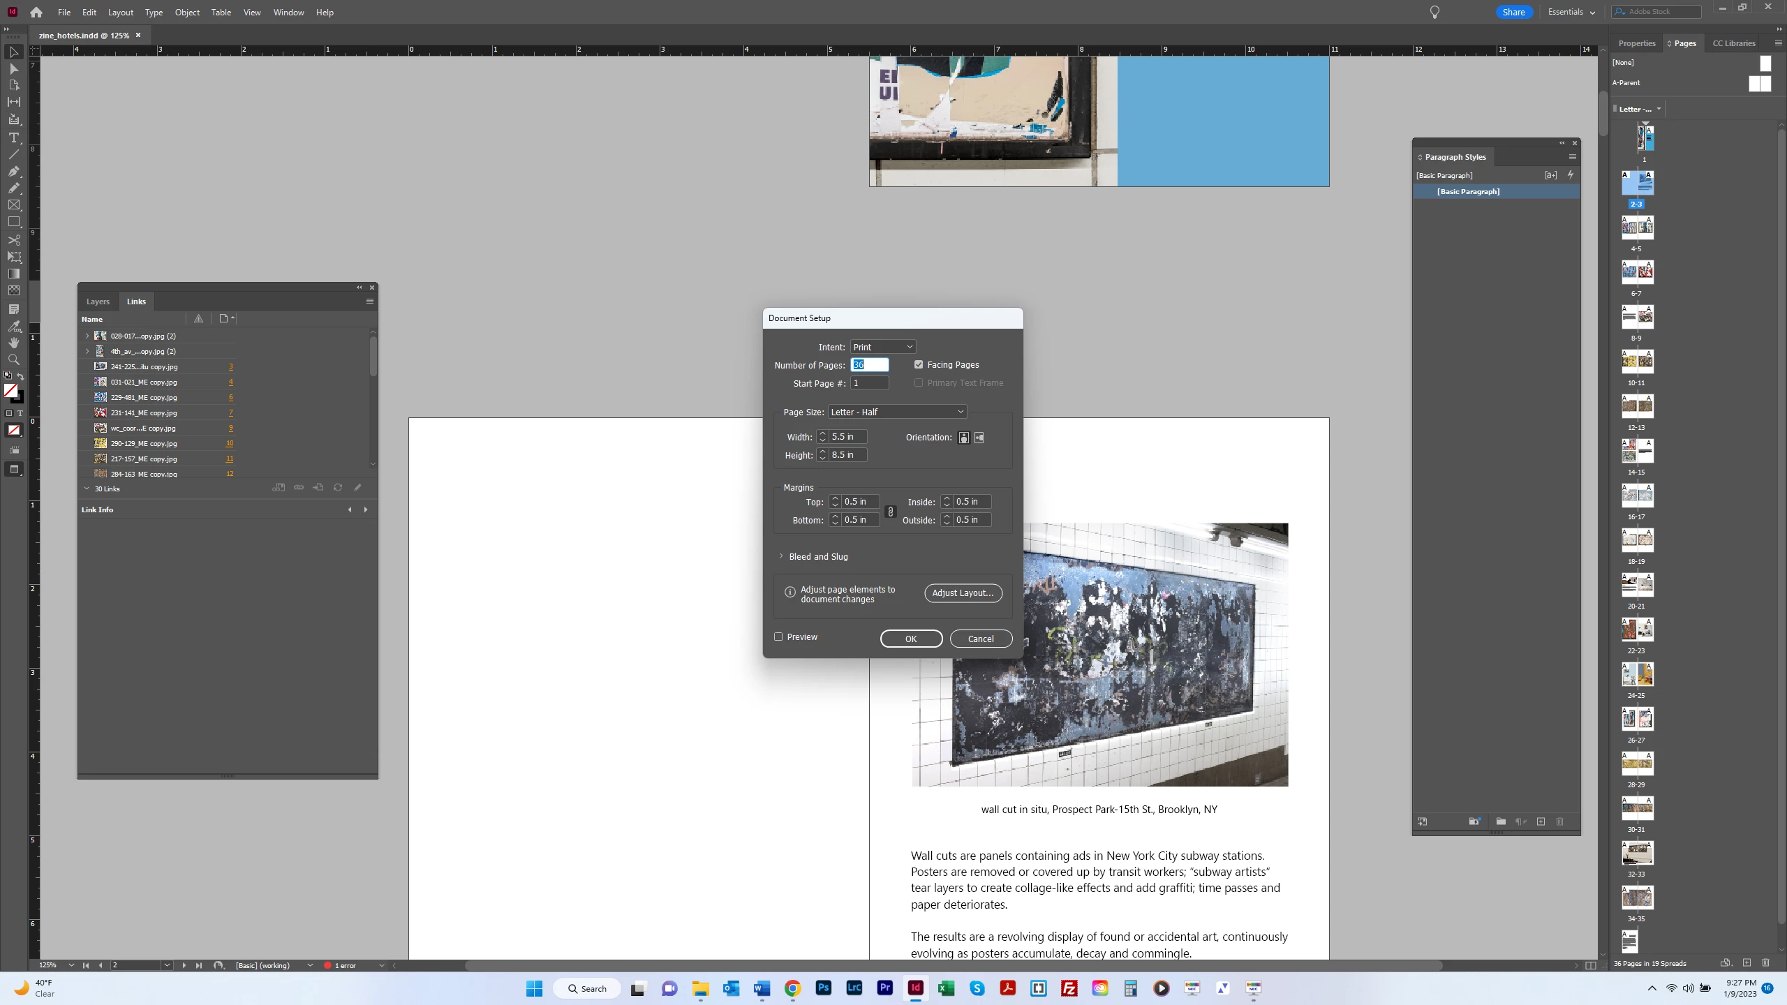
Task: Select the Scissors tool in toolbar
Action: tap(13, 239)
